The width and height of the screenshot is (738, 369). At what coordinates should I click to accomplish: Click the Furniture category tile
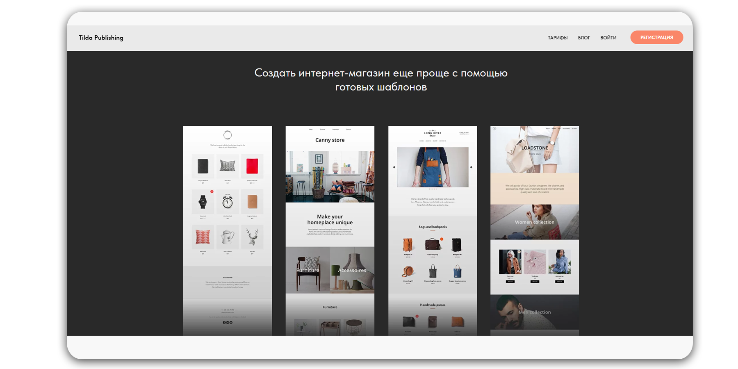coord(307,270)
